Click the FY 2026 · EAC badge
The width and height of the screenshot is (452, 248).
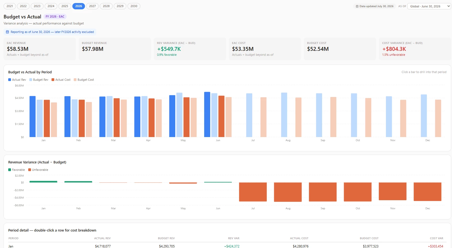click(55, 16)
